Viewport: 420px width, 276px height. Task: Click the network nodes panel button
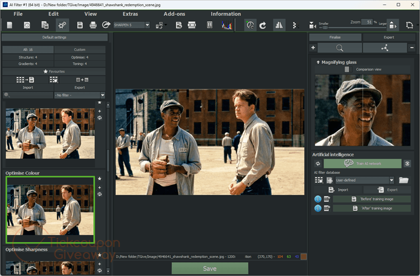pyautogui.click(x=385, y=48)
